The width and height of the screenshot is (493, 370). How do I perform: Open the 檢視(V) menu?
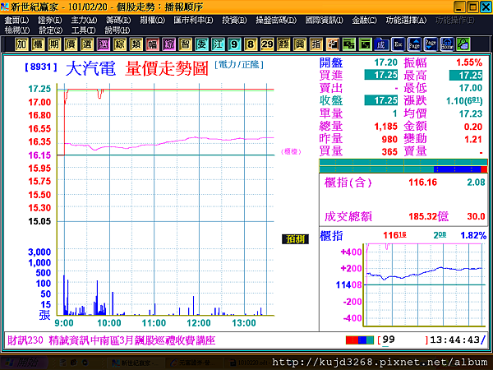17,30
